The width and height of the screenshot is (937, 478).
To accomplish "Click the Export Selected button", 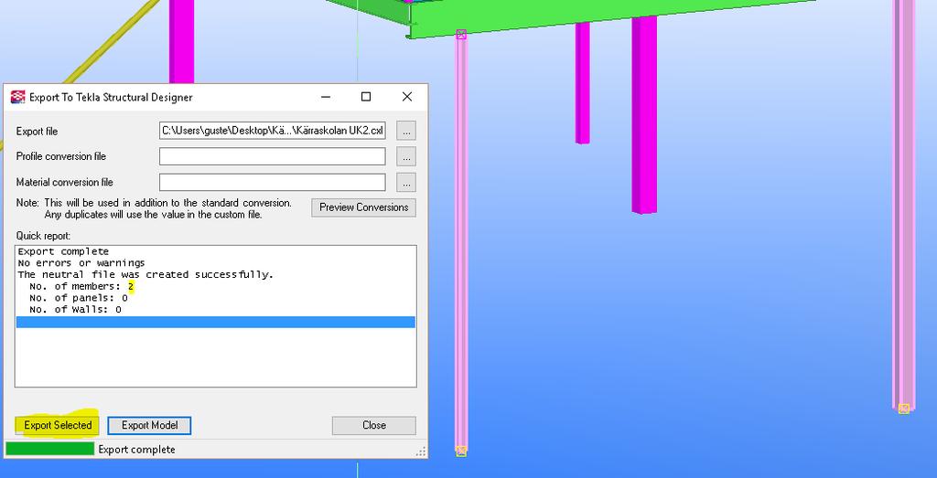I will [x=58, y=426].
